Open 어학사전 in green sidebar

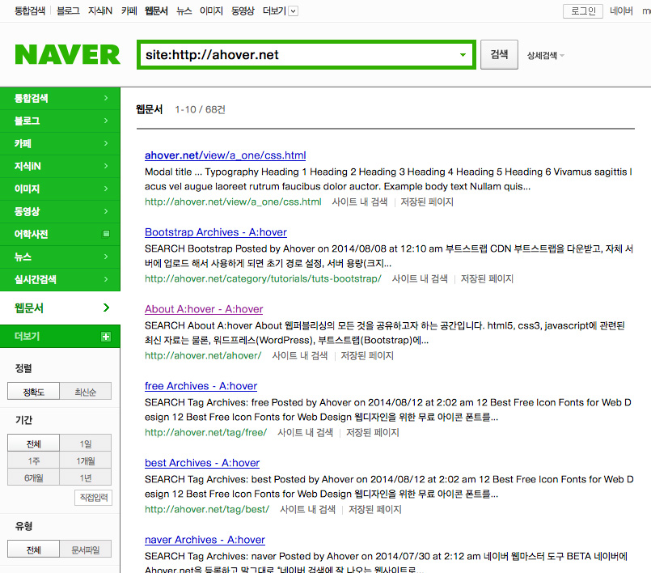[x=60, y=234]
